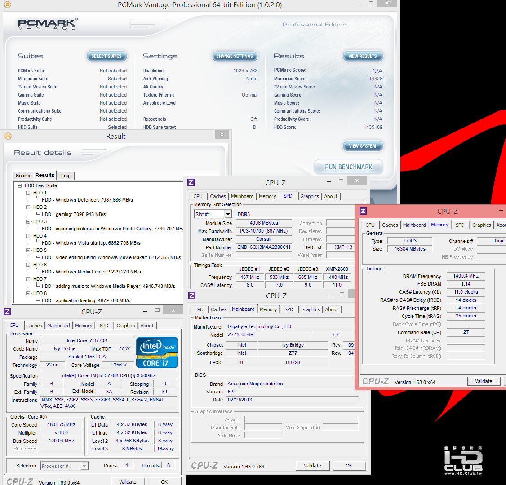Collapse the HDD 4 tree node

click(x=28, y=236)
